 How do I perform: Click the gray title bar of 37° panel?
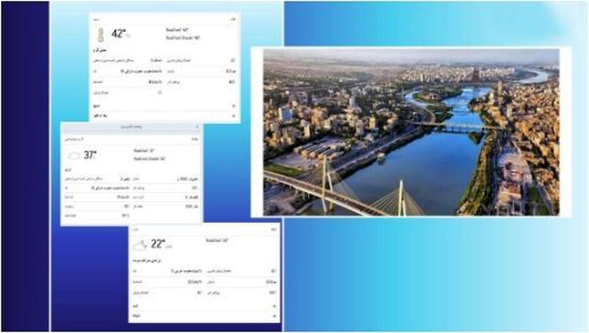[x=131, y=128]
